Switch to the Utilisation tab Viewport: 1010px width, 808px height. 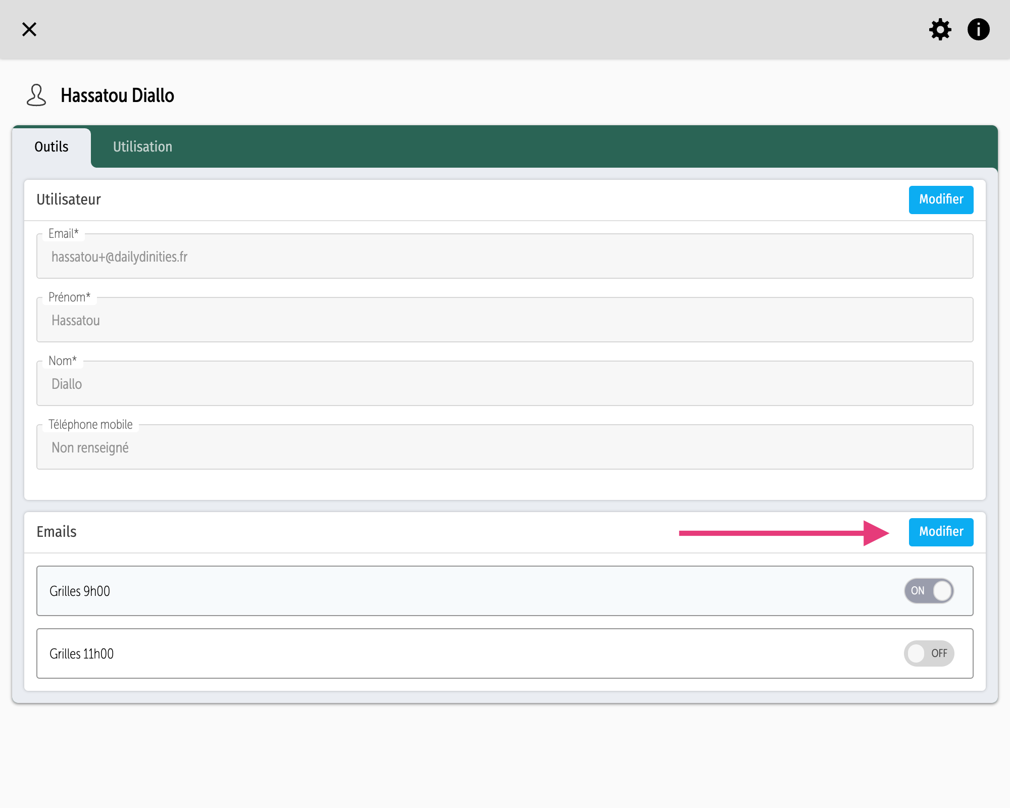pos(142,147)
